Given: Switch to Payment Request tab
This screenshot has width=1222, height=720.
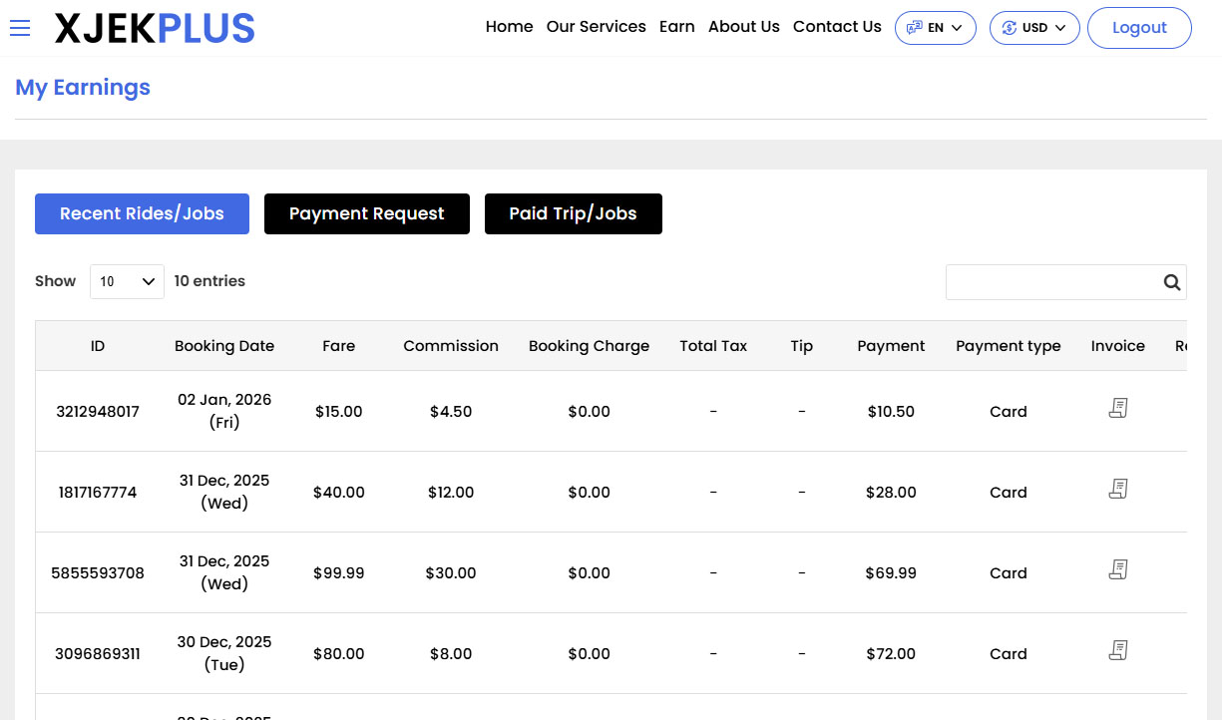Looking at the screenshot, I should pos(366,214).
